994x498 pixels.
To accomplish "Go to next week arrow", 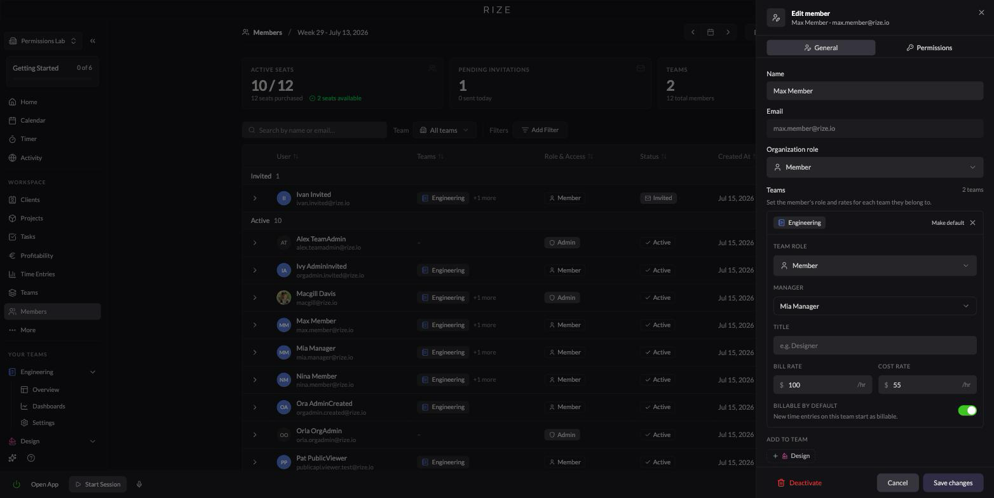I will click(728, 32).
